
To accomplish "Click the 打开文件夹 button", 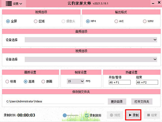I will [x=142, y=102].
